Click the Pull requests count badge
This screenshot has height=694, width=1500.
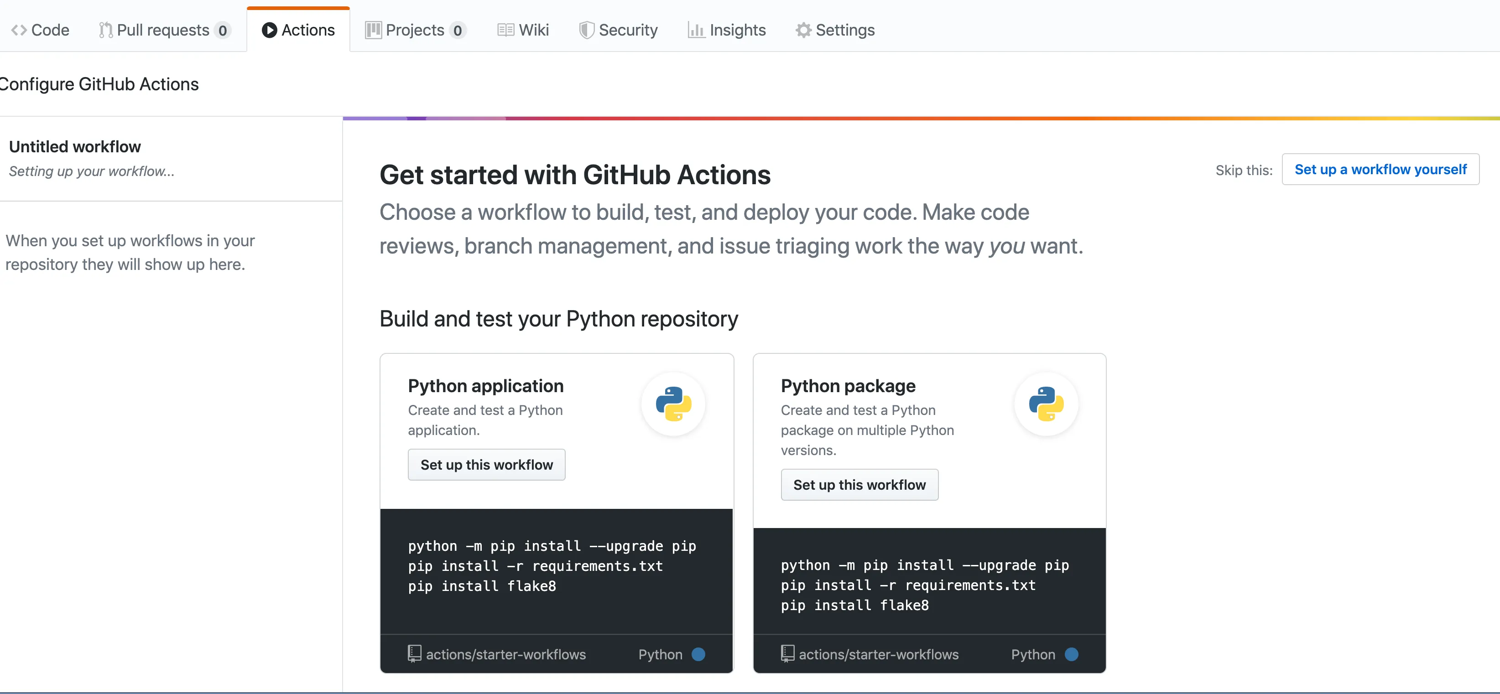point(223,30)
